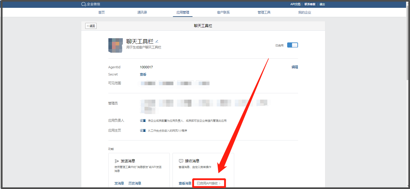
Task: Open 通讯录 tab
Action: coord(142,12)
